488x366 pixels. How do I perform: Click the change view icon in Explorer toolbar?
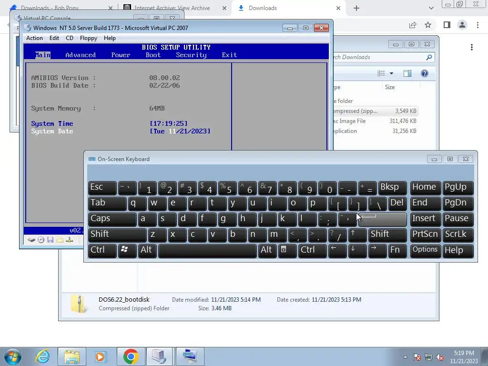[x=381, y=73]
